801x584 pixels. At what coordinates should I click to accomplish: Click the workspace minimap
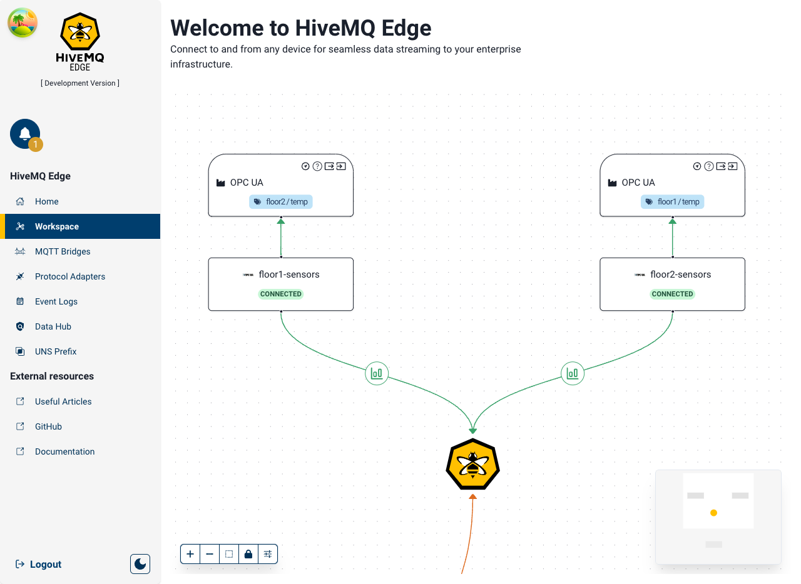(x=718, y=517)
